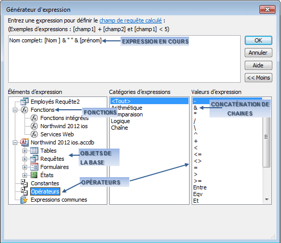Choose the <= operator value
Image resolution: width=281 pixels, height=243 pixels.
[x=198, y=154]
